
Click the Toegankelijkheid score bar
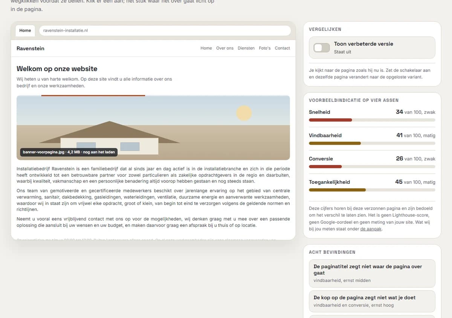tap(372, 190)
